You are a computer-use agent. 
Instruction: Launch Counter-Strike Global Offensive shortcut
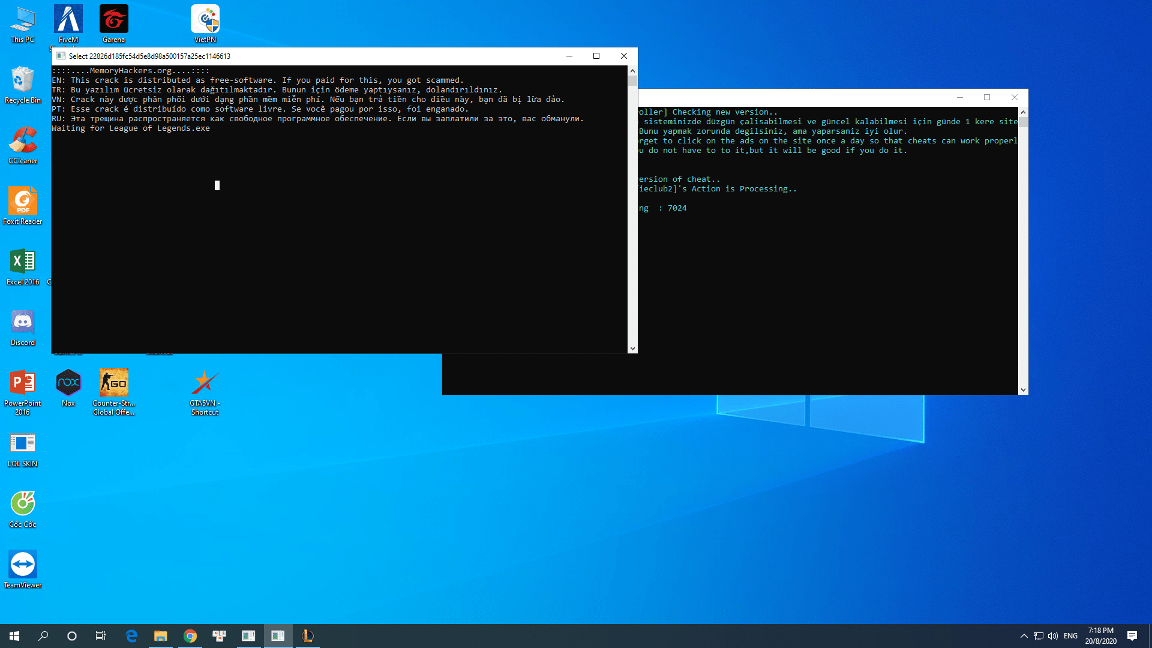[x=113, y=392]
